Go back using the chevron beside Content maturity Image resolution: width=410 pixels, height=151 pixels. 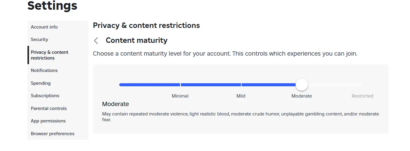coord(96,40)
